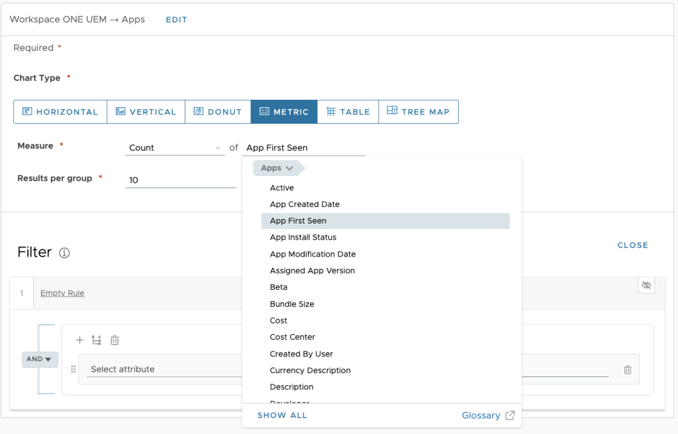Click the CLOSE filter button
Viewport: 678px width, 434px height.
click(x=632, y=245)
